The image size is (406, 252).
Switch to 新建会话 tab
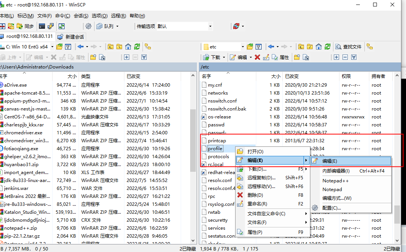click(x=71, y=37)
